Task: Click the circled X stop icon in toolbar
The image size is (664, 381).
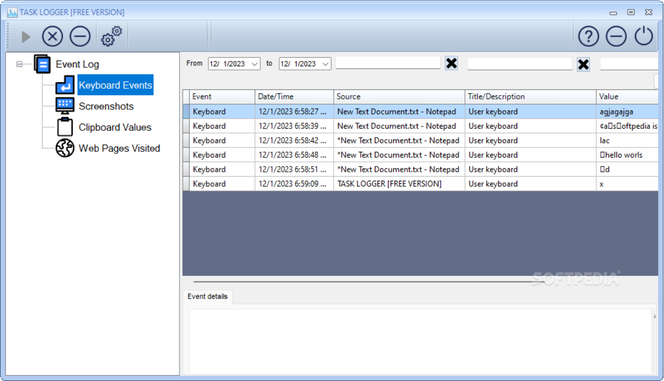Action: click(x=52, y=37)
